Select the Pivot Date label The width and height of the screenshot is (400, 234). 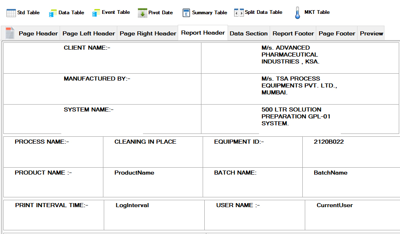point(161,13)
